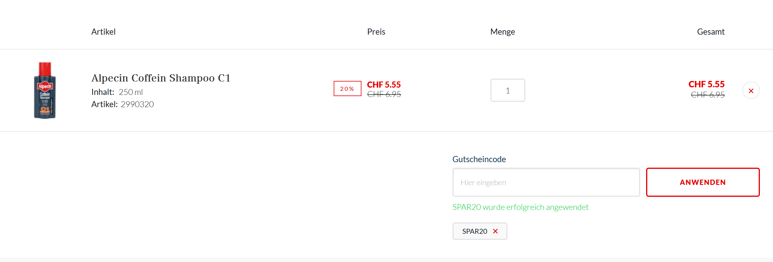Click the Inhalt 250 ml text
Viewport: 773px width, 262px height.
(x=130, y=92)
